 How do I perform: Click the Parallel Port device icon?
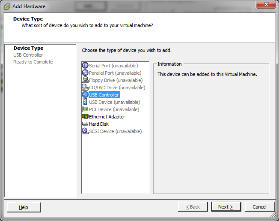pos(85,73)
